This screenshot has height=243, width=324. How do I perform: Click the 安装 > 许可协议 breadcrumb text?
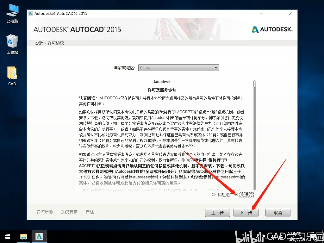[x=49, y=43]
